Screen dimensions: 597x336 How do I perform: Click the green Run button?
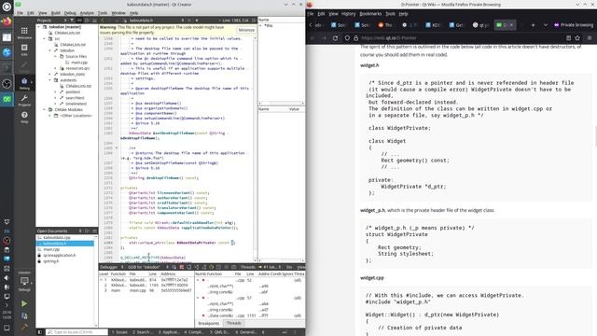[24, 303]
